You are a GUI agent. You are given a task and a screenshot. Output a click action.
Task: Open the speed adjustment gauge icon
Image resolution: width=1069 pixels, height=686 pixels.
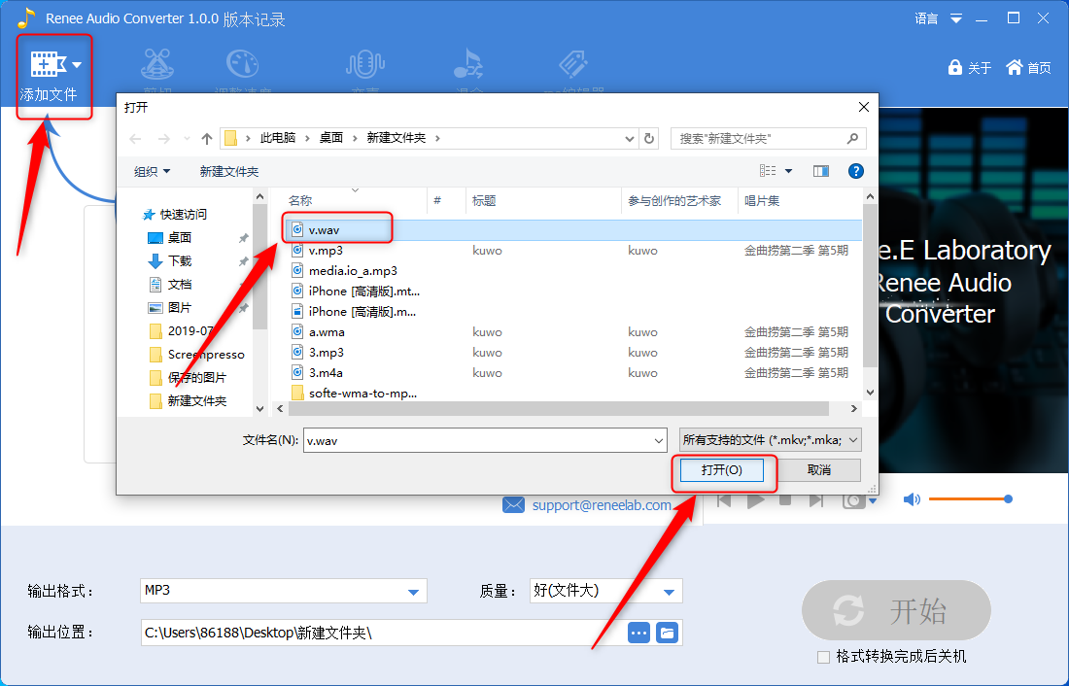click(x=242, y=64)
